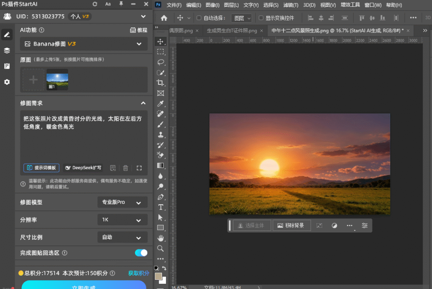Collapse the 修图需求 section

[x=143, y=103]
